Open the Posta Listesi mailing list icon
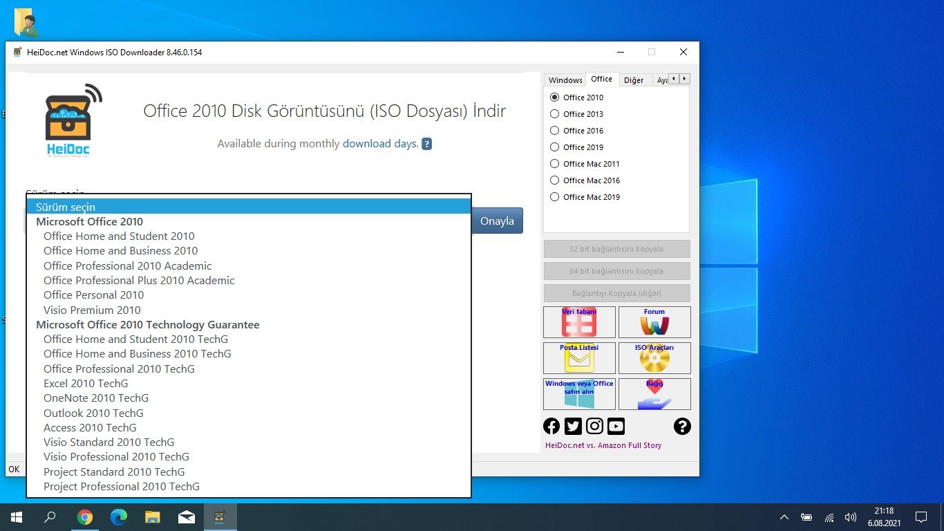The height and width of the screenshot is (531, 944). coord(579,358)
